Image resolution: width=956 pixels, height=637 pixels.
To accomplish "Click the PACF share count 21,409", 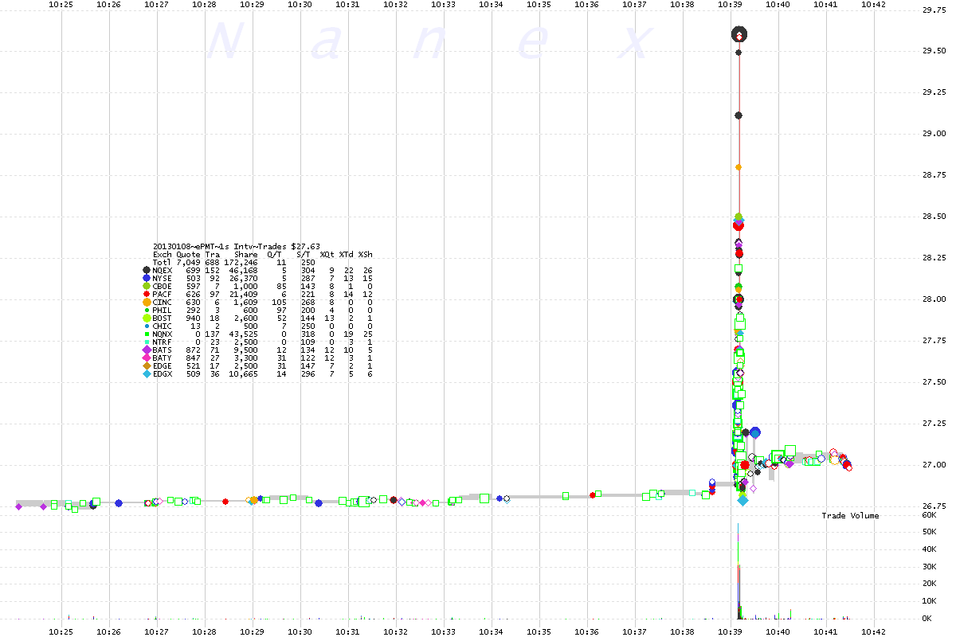I will (x=245, y=295).
